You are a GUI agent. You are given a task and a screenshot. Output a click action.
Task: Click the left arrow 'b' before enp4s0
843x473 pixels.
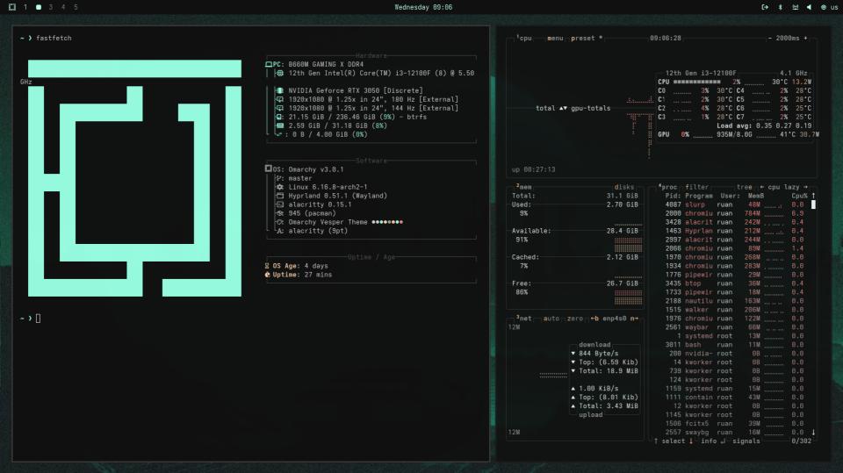(x=594, y=319)
